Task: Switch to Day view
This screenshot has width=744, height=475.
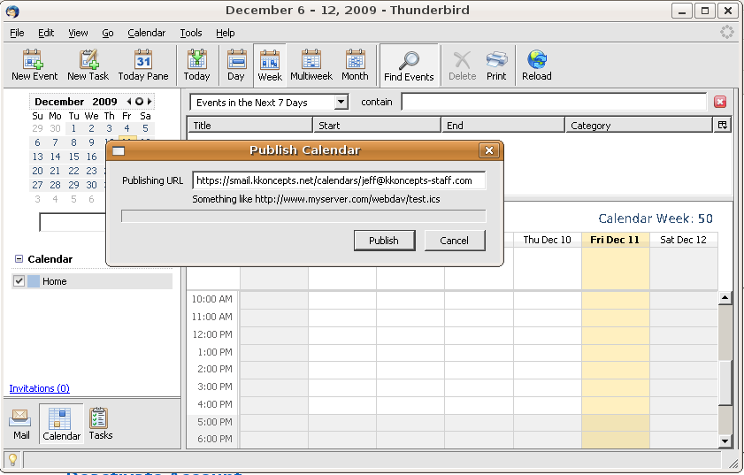Action: [x=236, y=65]
